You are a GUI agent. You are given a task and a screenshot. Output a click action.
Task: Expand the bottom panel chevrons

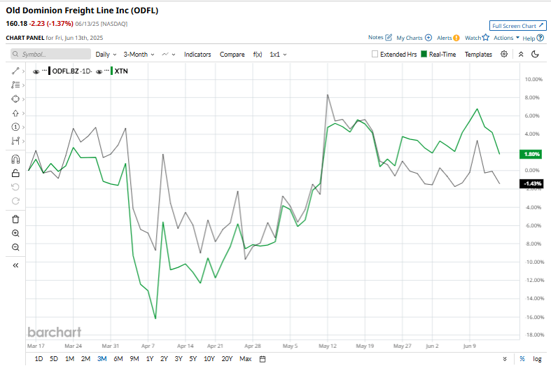505,359
